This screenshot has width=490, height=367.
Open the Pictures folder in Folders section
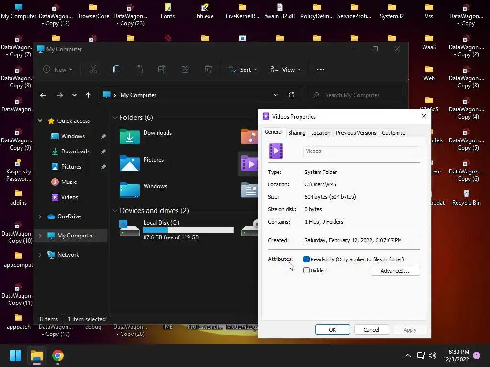[x=129, y=163]
